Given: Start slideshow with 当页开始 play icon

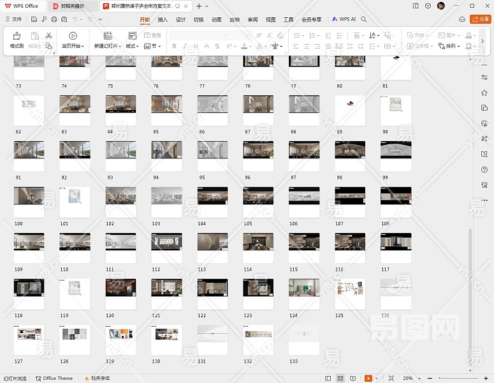Looking at the screenshot, I should point(73,36).
